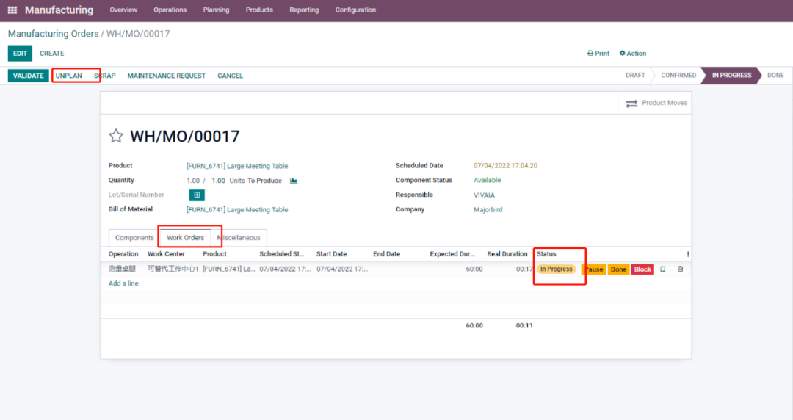Click Add a line in work orders
793x420 pixels.
point(123,283)
